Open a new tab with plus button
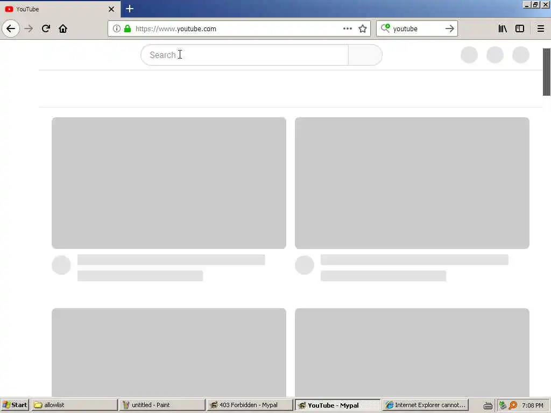The width and height of the screenshot is (551, 413). pyautogui.click(x=130, y=9)
